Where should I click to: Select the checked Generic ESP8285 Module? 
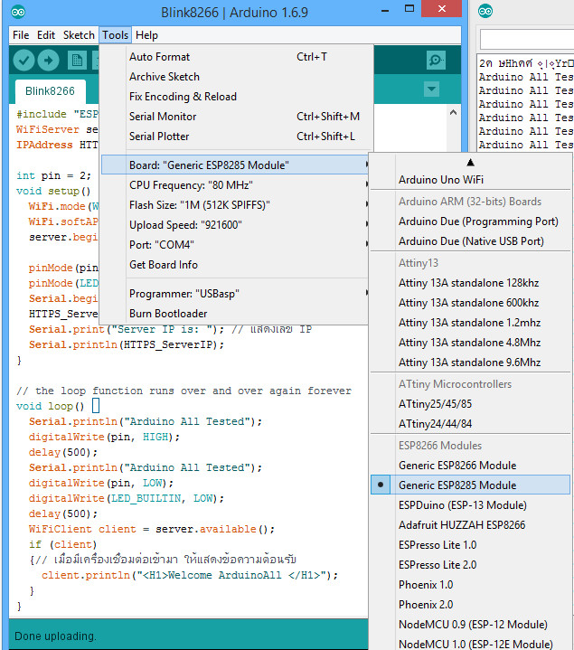[470, 485]
